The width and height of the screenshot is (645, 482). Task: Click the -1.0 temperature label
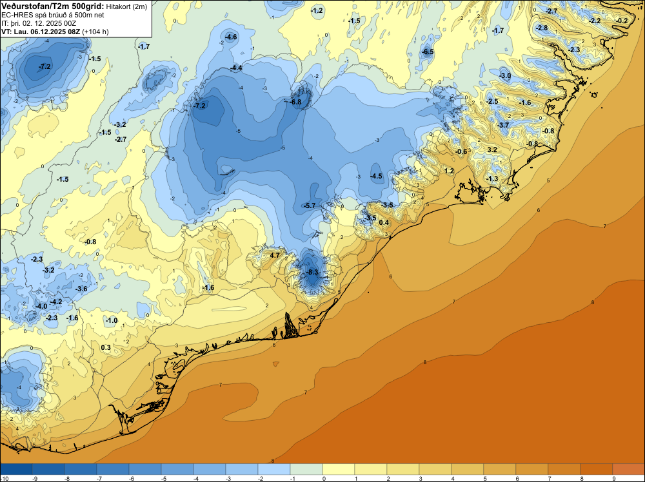(x=112, y=320)
